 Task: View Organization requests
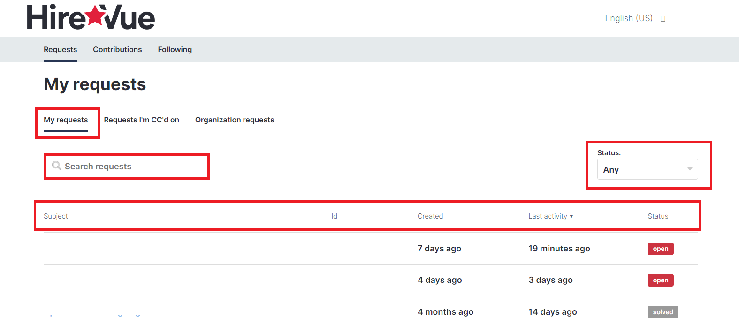235,120
